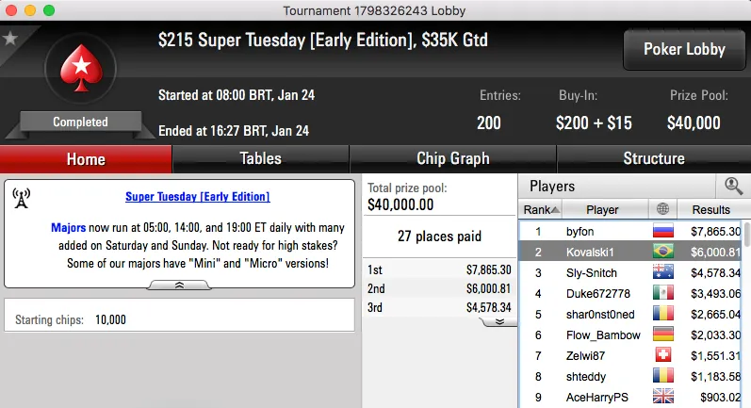Screen dimensions: 751x408
Task: Go to the Structure tab
Action: tap(653, 158)
